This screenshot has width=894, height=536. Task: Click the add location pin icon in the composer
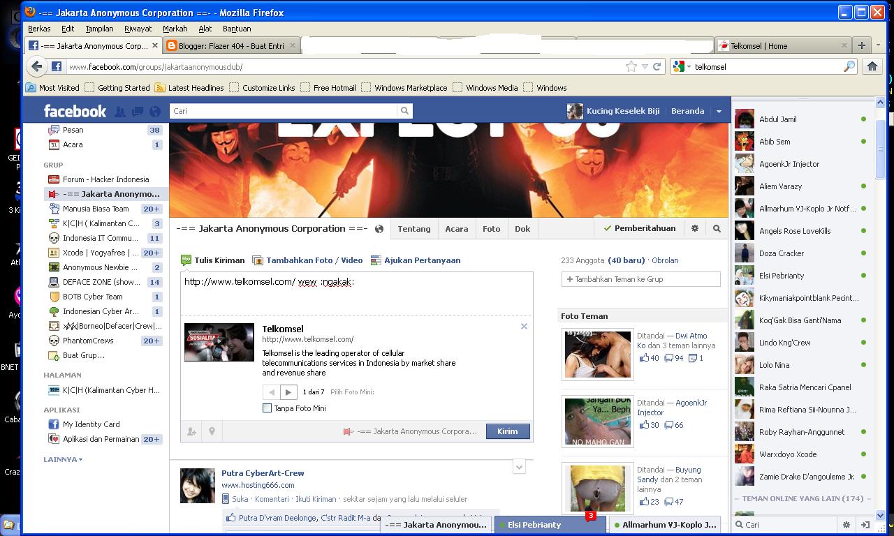(x=212, y=431)
